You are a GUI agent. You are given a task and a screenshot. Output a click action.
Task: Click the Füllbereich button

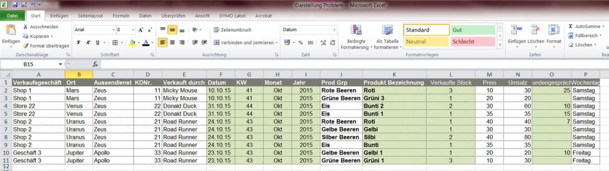[x=583, y=35]
